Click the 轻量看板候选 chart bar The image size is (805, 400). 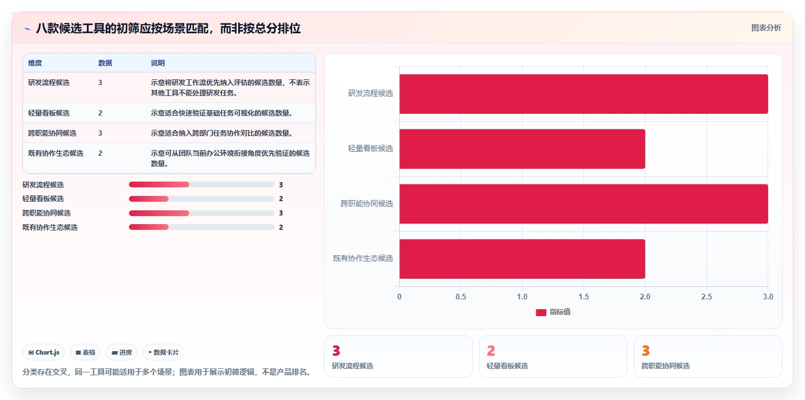522,149
